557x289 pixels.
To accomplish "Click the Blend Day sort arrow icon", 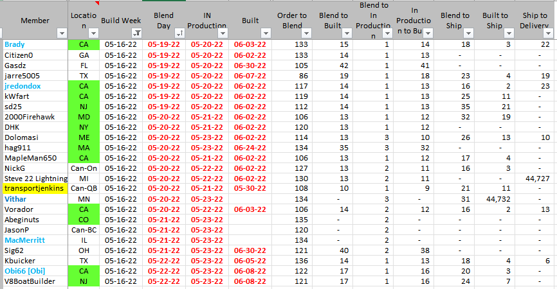I will pyautogui.click(x=179, y=33).
